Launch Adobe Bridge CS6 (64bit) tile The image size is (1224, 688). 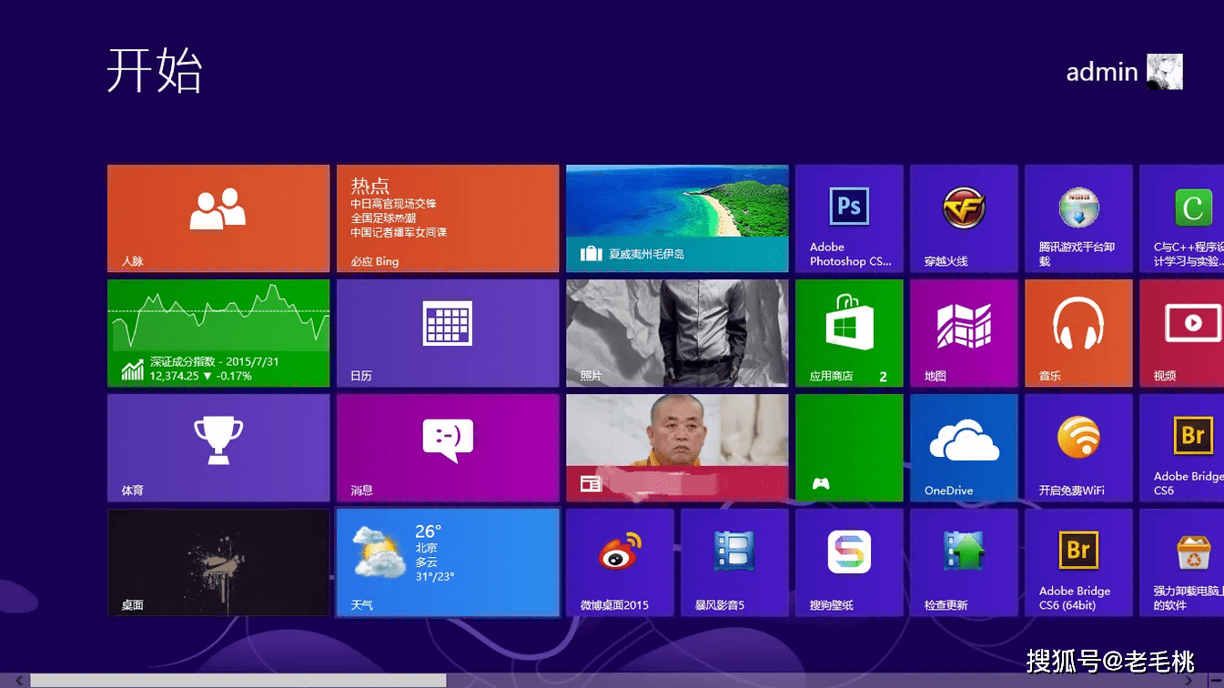(1078, 562)
